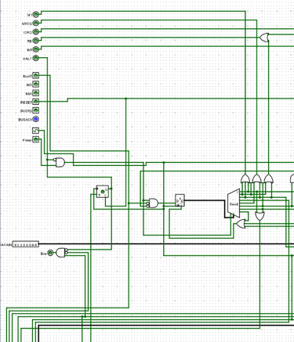Toggle the Fstep input pin
The height and width of the screenshot is (342, 294).
[x=36, y=139]
